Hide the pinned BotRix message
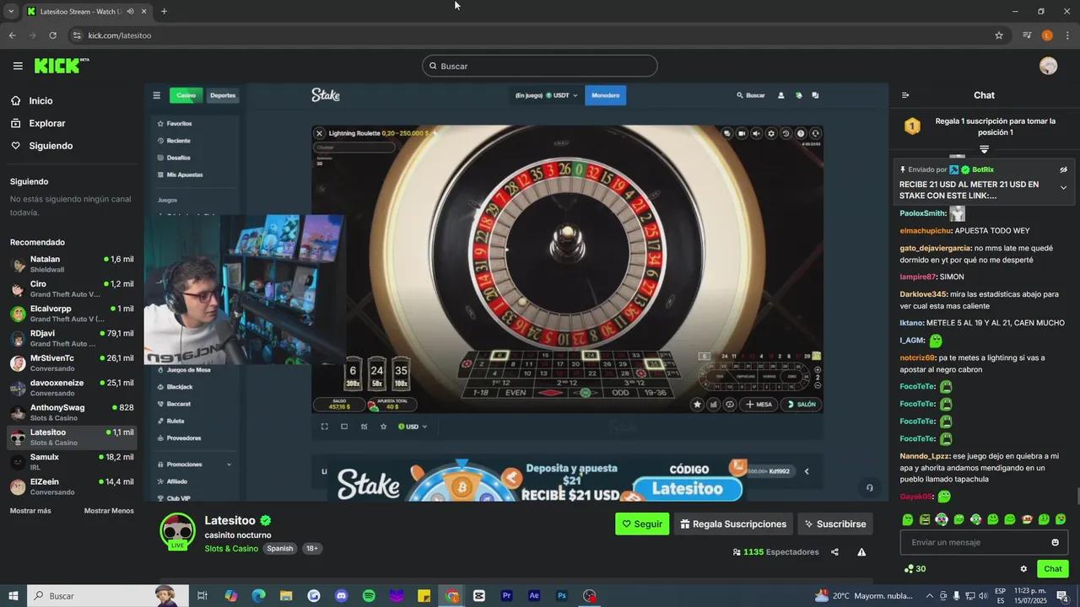The image size is (1080, 607). (x=1063, y=169)
